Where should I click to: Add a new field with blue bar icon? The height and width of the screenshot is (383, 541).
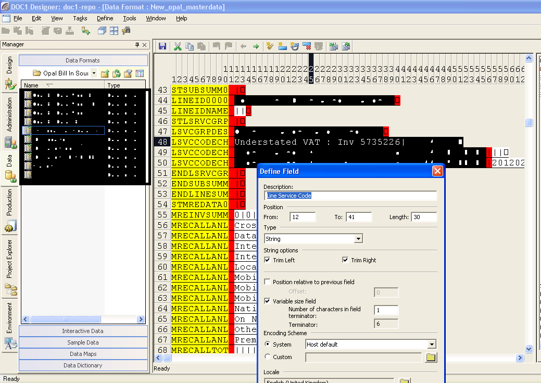point(283,46)
